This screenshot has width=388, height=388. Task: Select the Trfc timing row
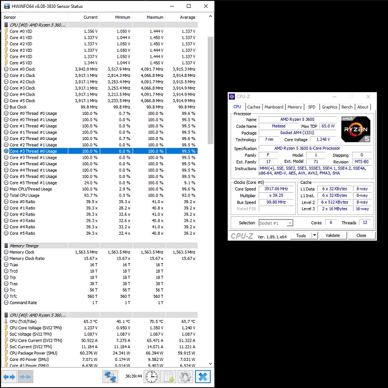point(100,296)
